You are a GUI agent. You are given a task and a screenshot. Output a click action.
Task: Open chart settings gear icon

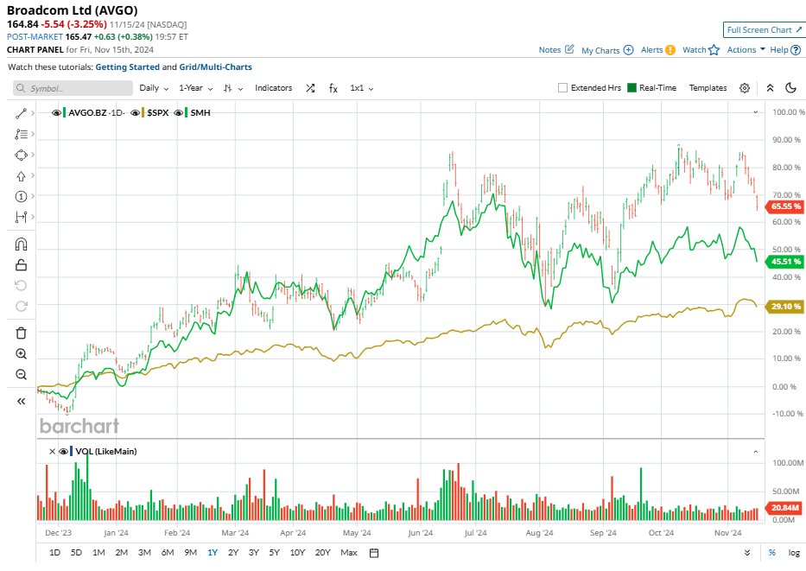tap(745, 88)
